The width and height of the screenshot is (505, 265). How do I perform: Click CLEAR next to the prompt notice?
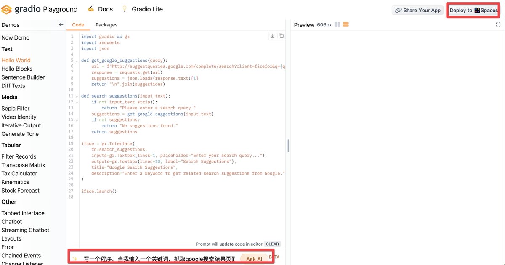tap(272, 244)
